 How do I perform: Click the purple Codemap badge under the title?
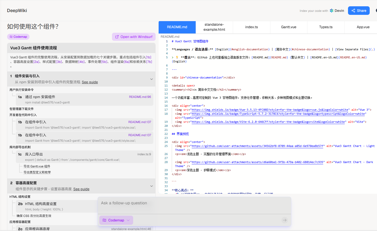18,37
